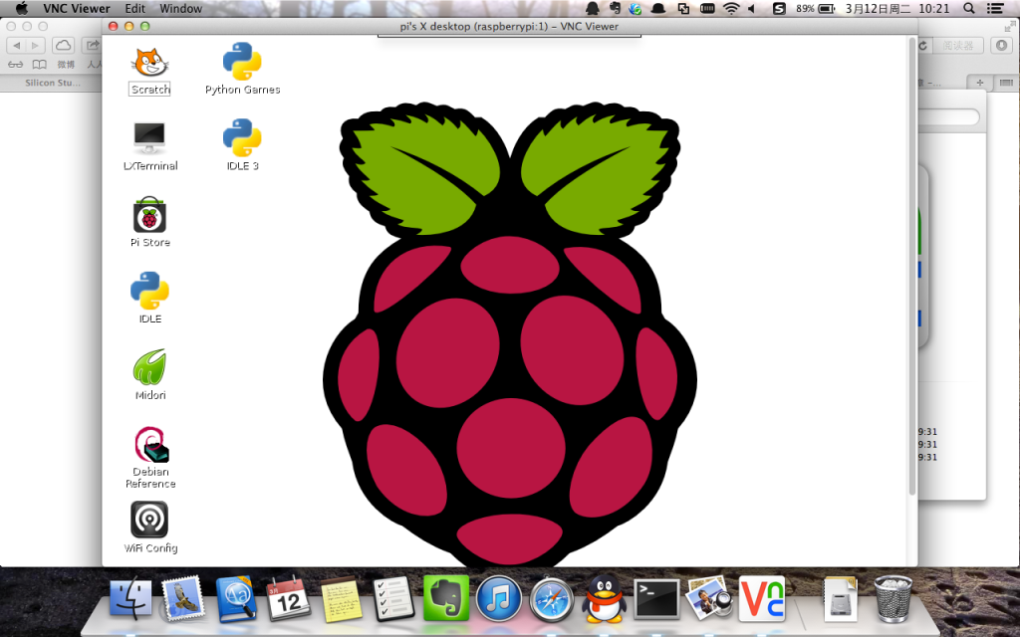Click the bowler hat menu bar icon

pos(658,8)
